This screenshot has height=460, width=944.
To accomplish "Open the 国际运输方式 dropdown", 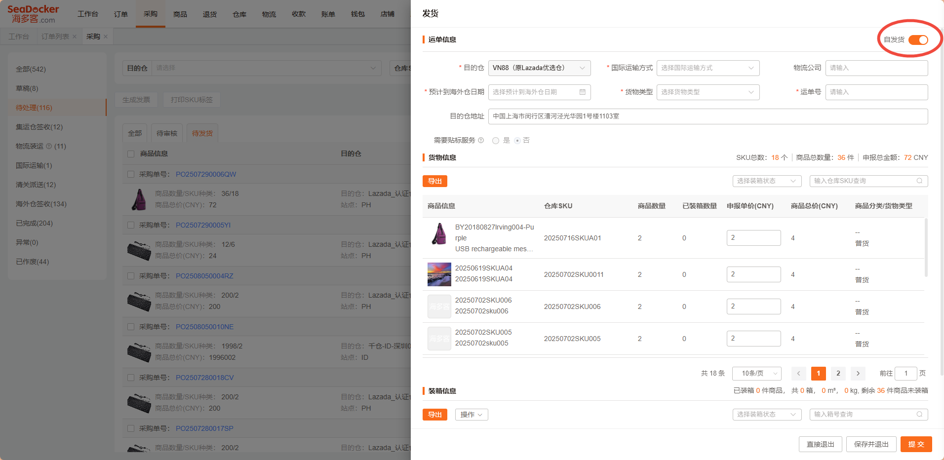I will (x=708, y=68).
